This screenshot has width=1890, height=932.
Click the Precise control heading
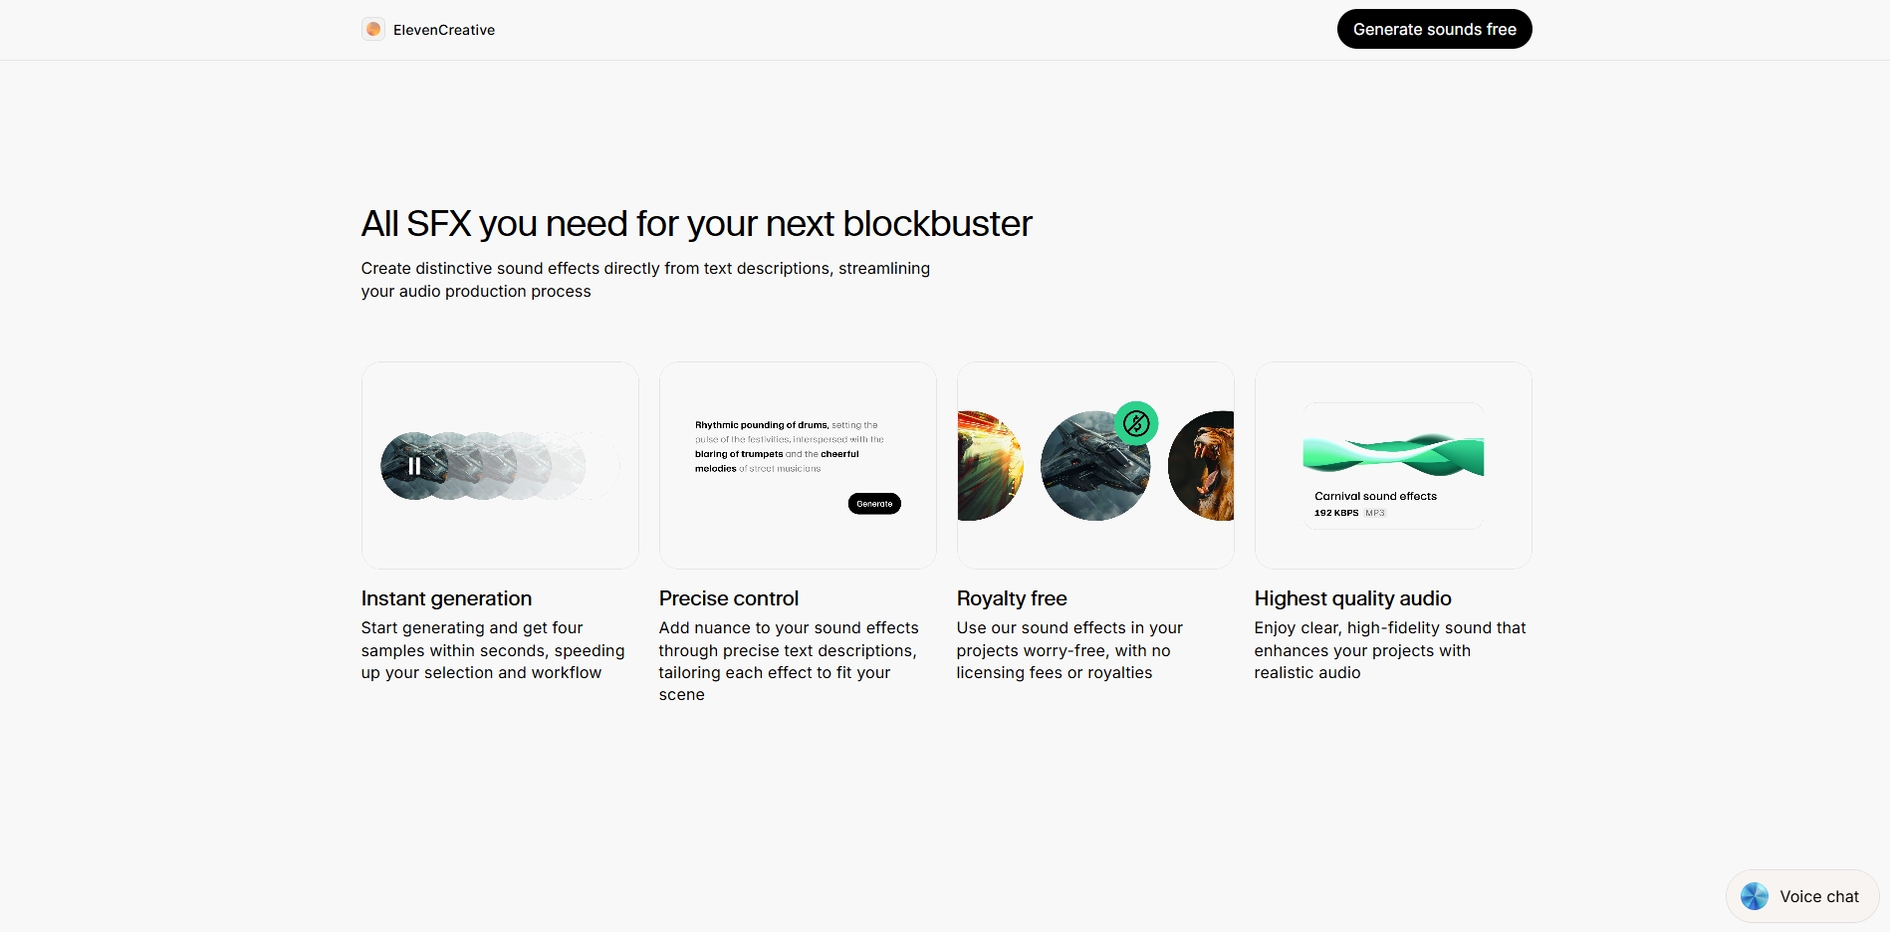728,598
